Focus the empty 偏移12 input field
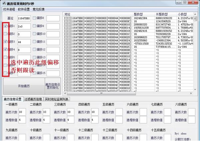Viewport: 200px width, 146px height. tap(53, 50)
